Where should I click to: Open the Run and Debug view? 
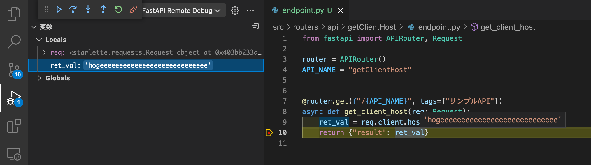pyautogui.click(x=14, y=98)
